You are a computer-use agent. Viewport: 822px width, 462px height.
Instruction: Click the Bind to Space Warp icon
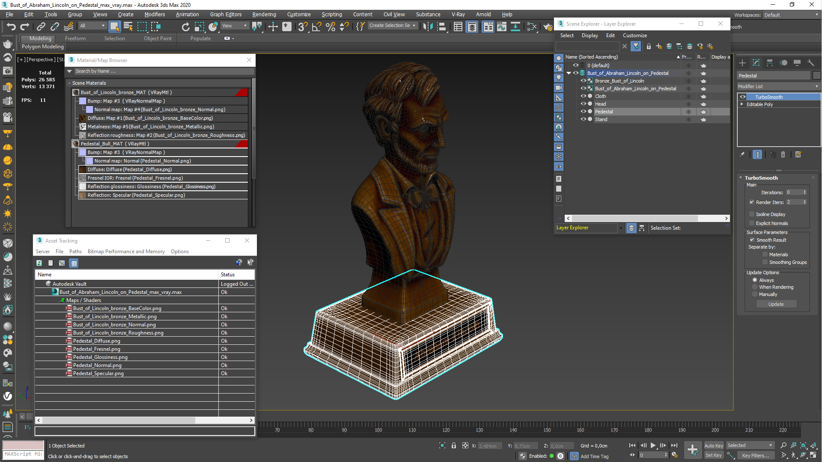click(x=68, y=27)
